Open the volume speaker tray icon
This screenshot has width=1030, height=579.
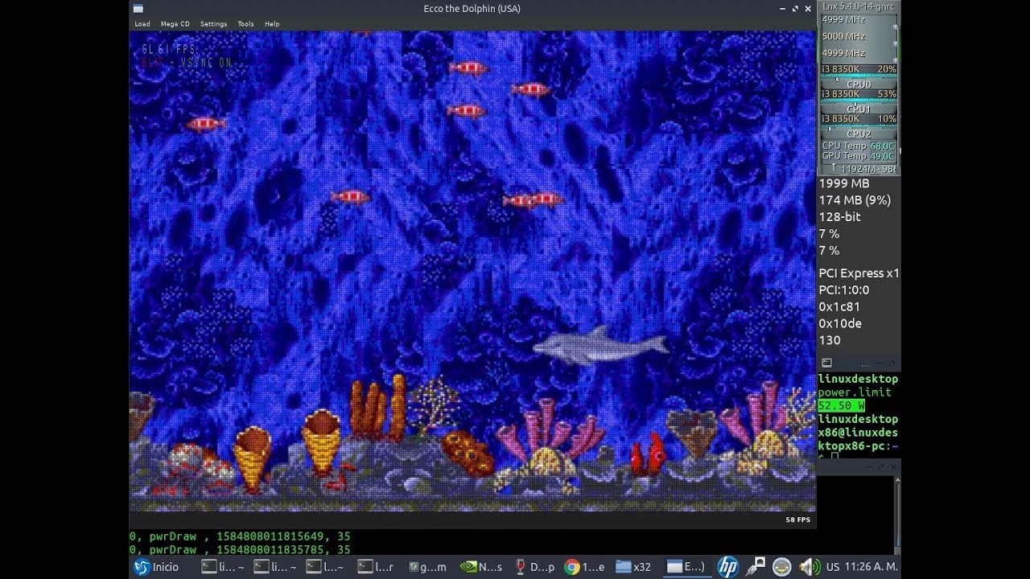click(808, 567)
